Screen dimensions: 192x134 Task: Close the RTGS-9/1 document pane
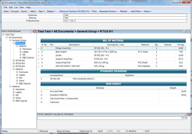tap(188, 31)
